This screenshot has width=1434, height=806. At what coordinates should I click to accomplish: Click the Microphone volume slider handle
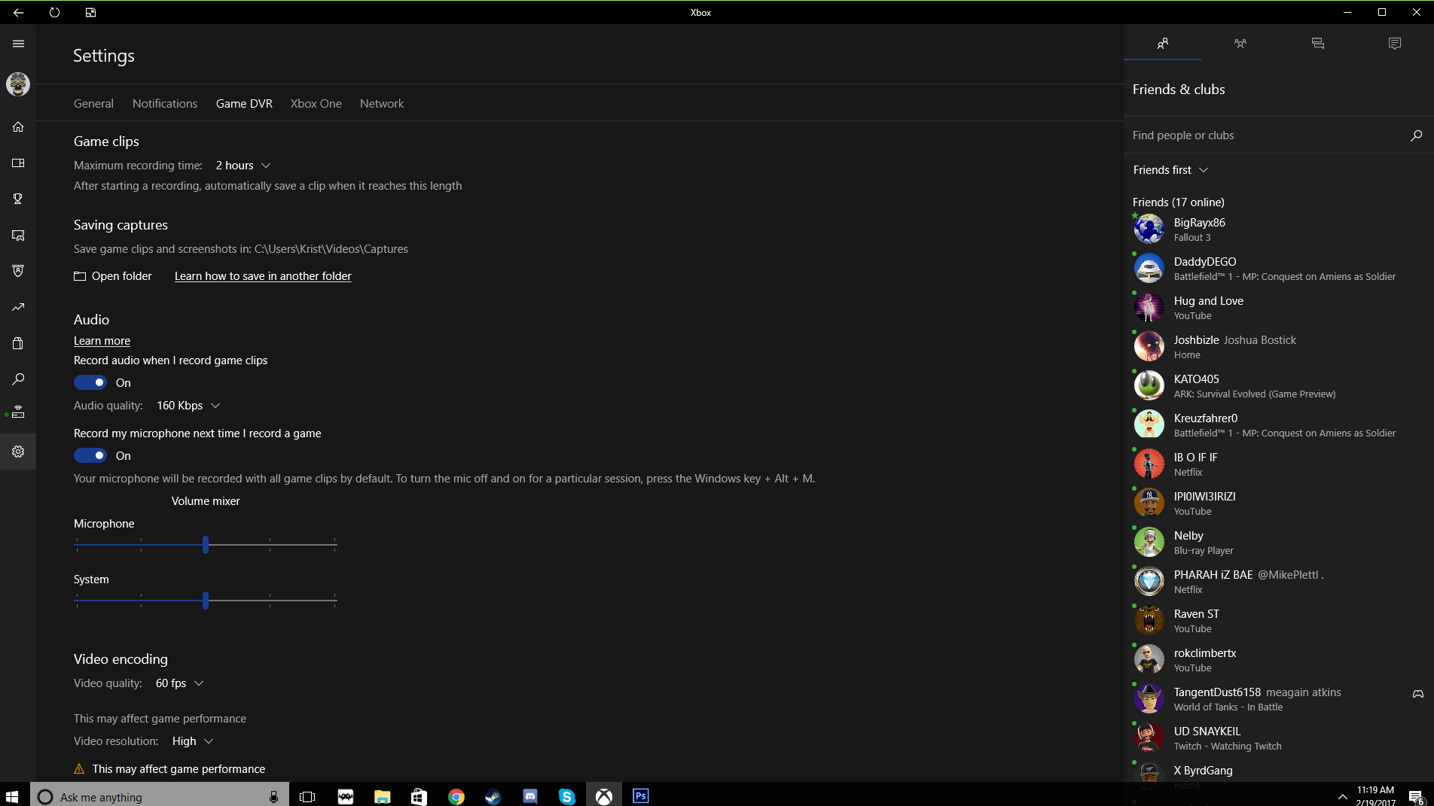[206, 545]
